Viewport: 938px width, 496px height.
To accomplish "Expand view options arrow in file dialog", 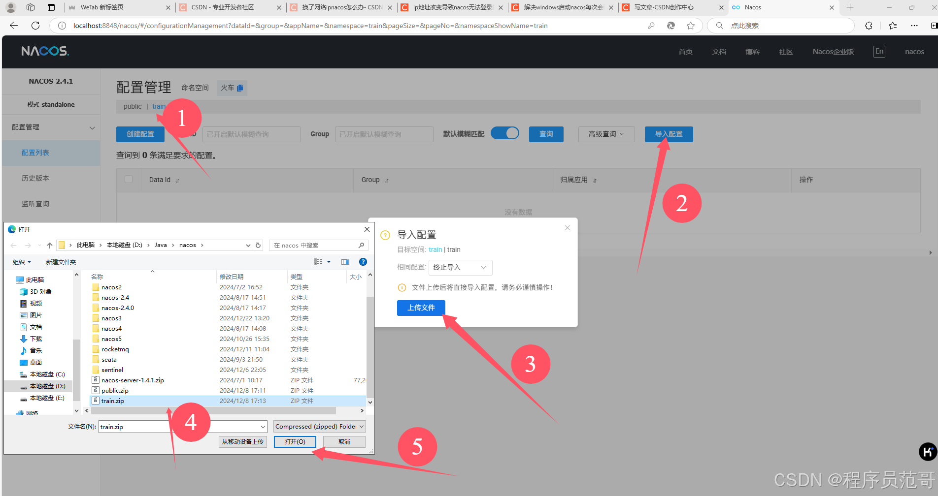I will click(x=329, y=262).
